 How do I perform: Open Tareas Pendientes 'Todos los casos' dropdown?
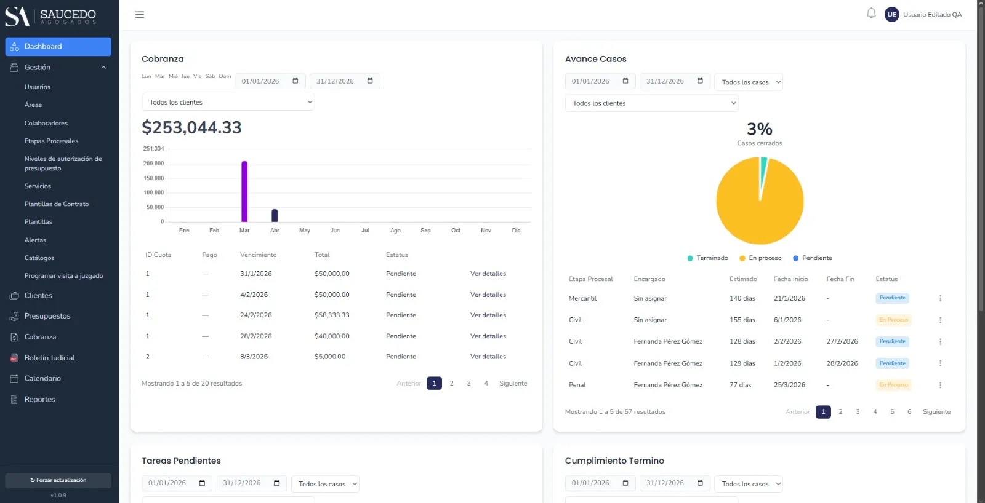(325, 484)
